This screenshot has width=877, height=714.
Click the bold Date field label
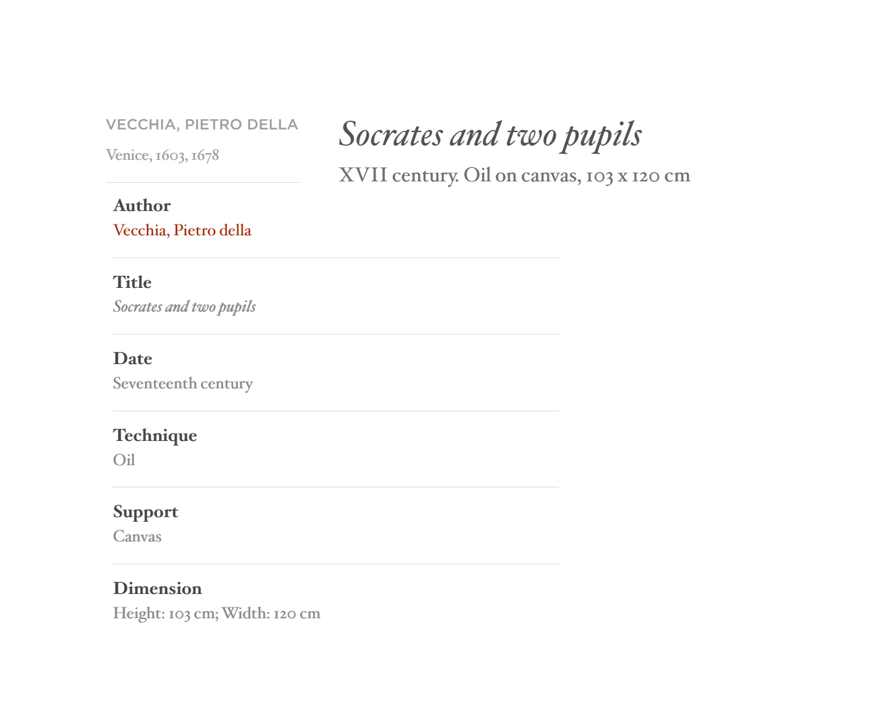pos(133,359)
